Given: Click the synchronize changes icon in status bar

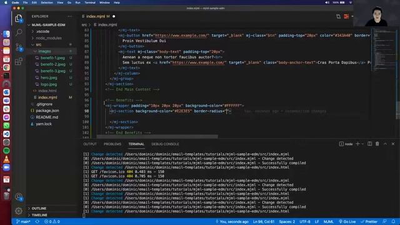Looking at the screenshot, I should (x=37, y=222).
